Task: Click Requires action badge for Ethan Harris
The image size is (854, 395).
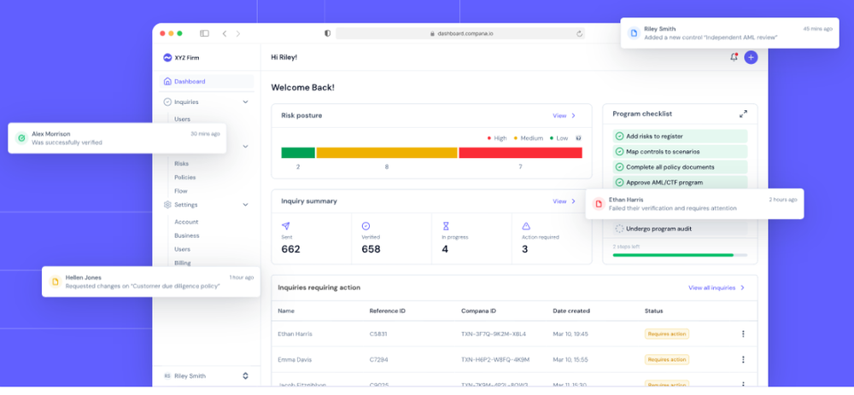Action: pyautogui.click(x=667, y=334)
